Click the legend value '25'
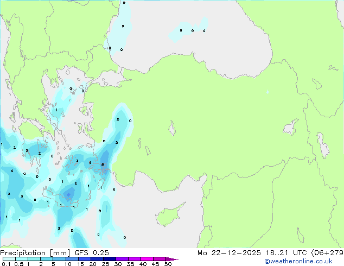Viewport: 344px width, 266px height. [105, 264]
